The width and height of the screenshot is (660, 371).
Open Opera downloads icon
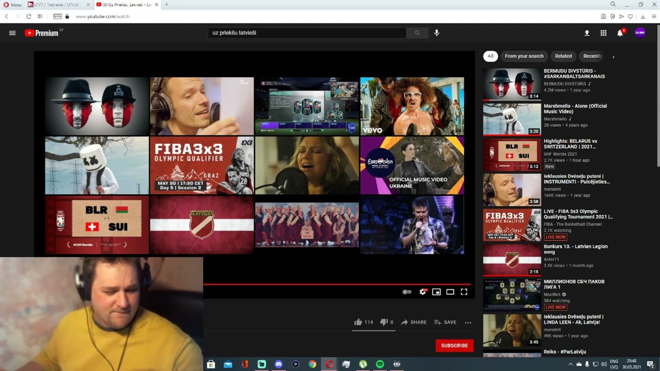pyautogui.click(x=642, y=16)
